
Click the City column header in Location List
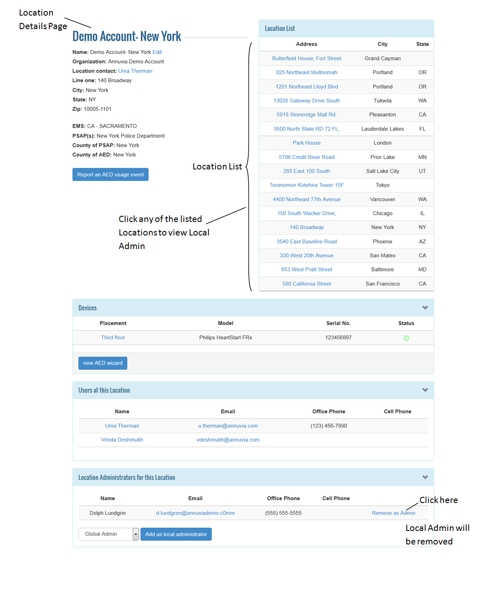383,44
